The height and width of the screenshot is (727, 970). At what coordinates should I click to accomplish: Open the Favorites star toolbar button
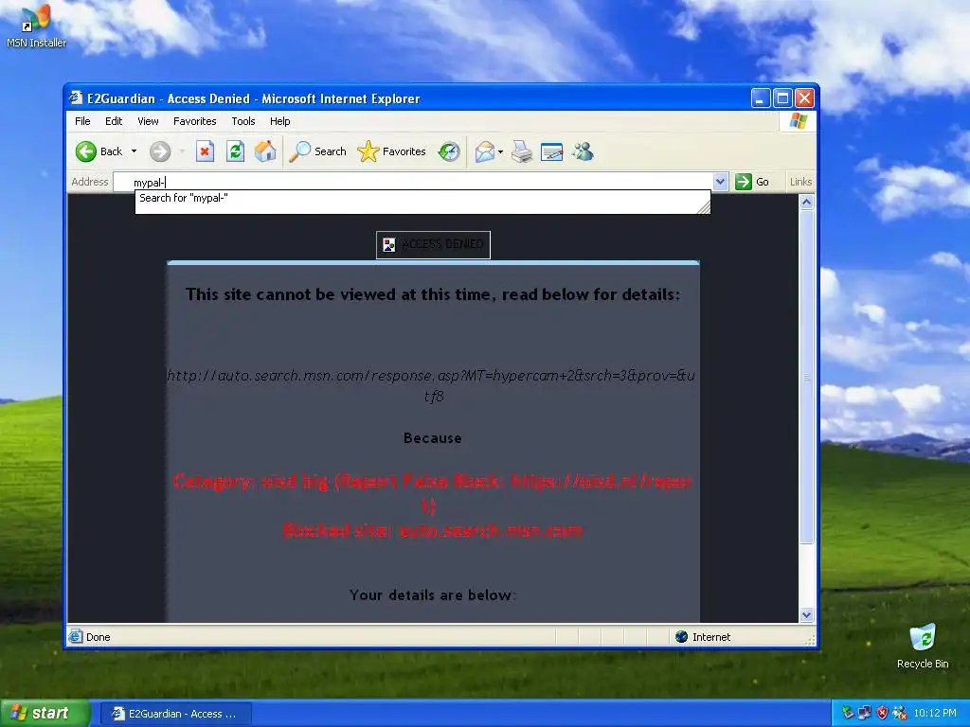click(x=391, y=151)
